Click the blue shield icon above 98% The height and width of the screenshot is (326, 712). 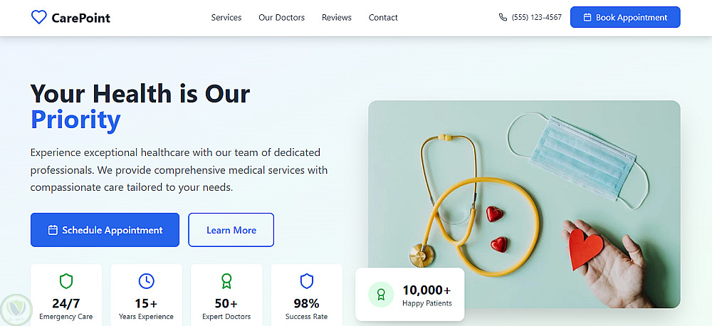[307, 280]
